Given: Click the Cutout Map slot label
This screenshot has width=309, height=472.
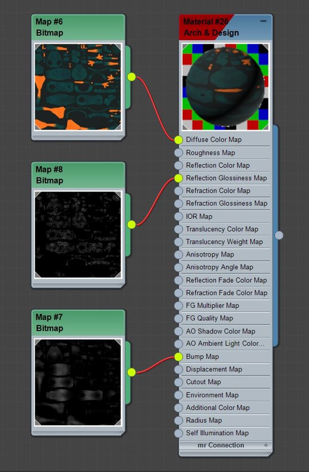Looking at the screenshot, I should pos(203,382).
